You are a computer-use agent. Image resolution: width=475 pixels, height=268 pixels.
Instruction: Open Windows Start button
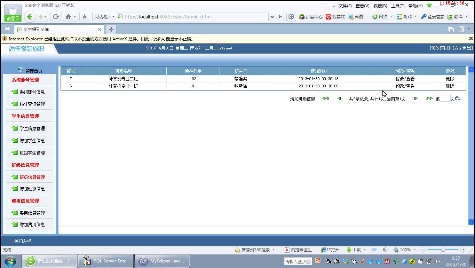[10, 261]
